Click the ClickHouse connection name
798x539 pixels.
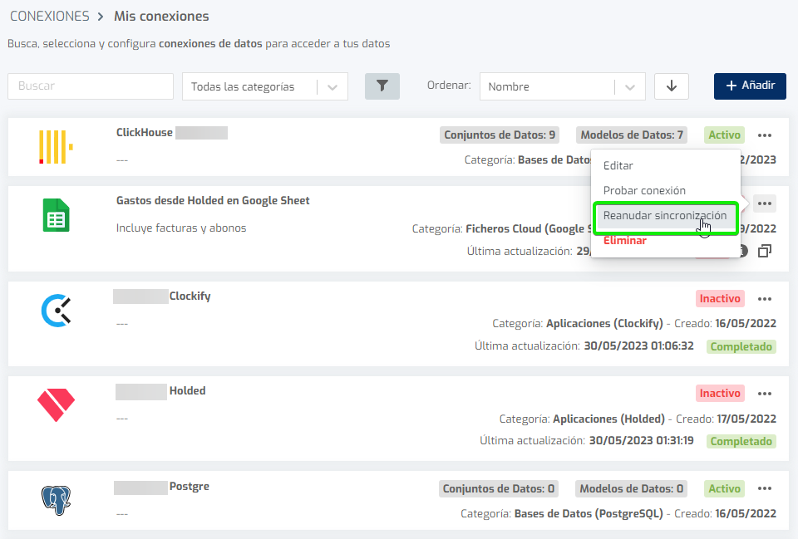point(145,133)
